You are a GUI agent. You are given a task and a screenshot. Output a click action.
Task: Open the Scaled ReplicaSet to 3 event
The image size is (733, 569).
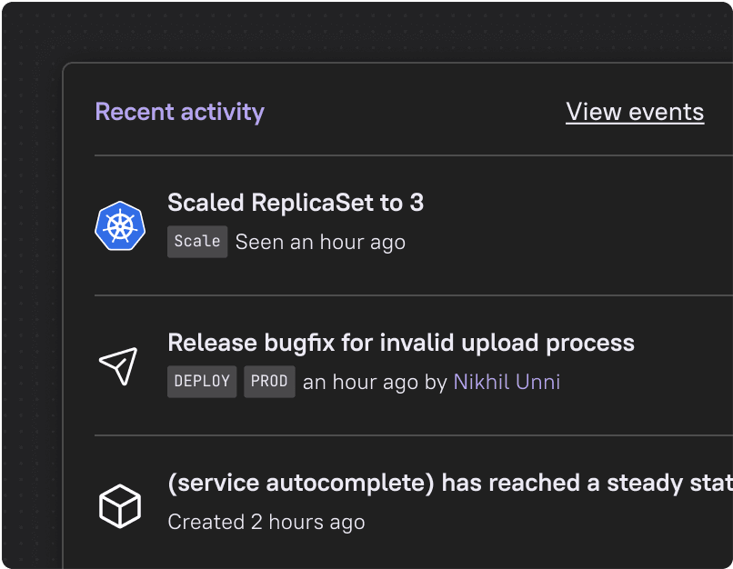coord(296,203)
